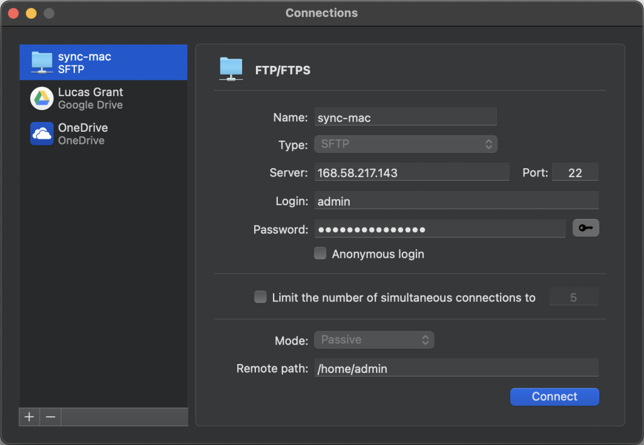Click the Login field showing admin

coord(456,200)
